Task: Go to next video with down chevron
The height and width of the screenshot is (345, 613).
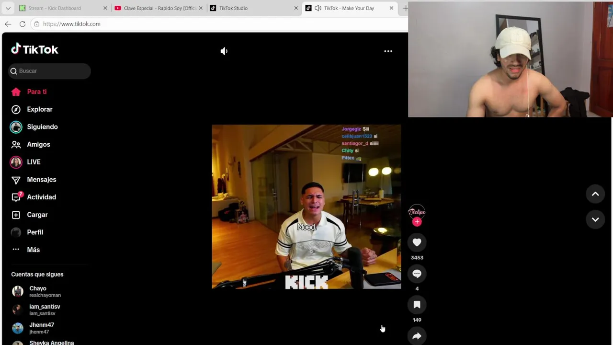Action: (x=595, y=219)
